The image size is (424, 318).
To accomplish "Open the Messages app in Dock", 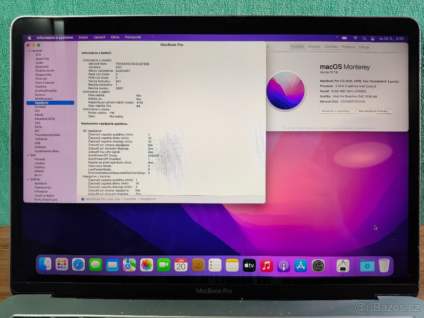I will pos(95,264).
